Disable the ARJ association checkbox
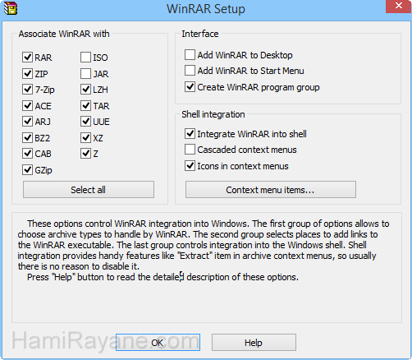Screen dimensions: 412x360 pos(27,122)
